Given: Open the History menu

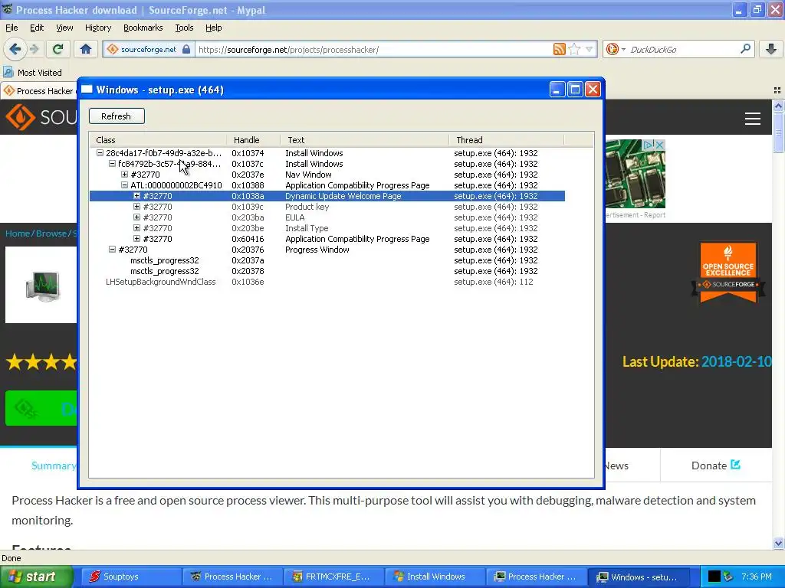Looking at the screenshot, I should 98,28.
